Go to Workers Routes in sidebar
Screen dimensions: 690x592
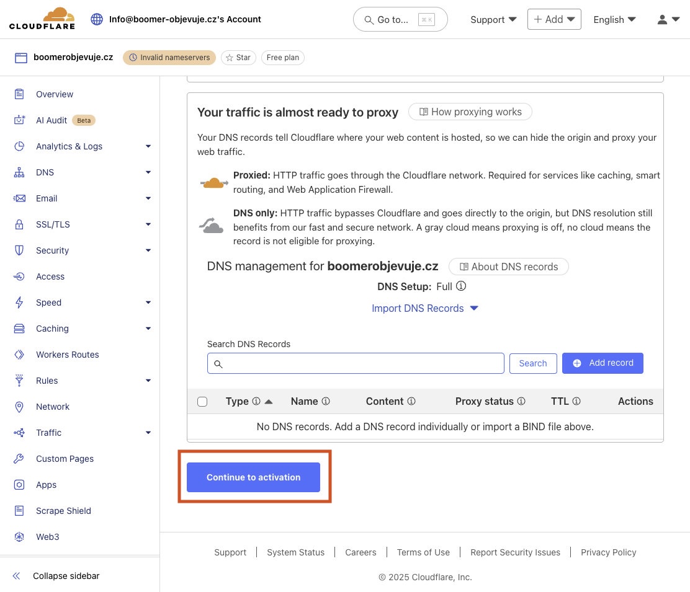click(x=67, y=355)
